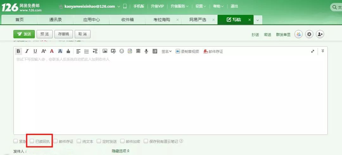Enable the 已读回执 read receipt checkbox
Image resolution: width=342 pixels, height=155 pixels.
(32, 141)
